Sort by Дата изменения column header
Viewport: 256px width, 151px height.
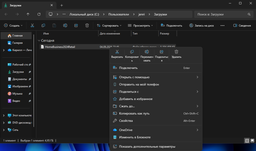[x=110, y=34]
